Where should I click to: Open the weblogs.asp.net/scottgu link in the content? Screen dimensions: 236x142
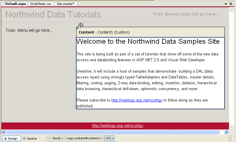click(x=137, y=100)
